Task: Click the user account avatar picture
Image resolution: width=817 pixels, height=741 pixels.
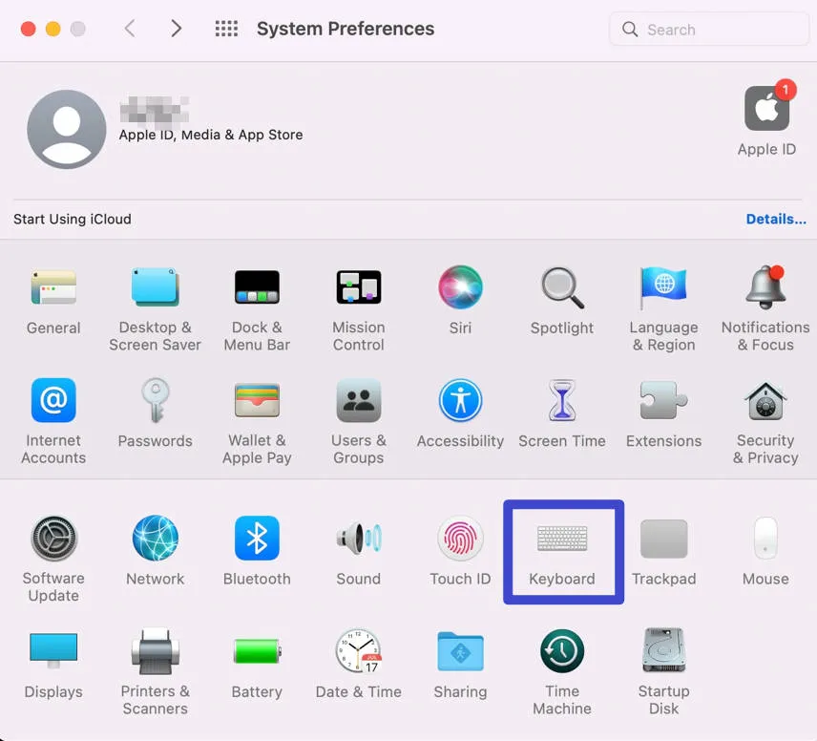Action: 67,129
